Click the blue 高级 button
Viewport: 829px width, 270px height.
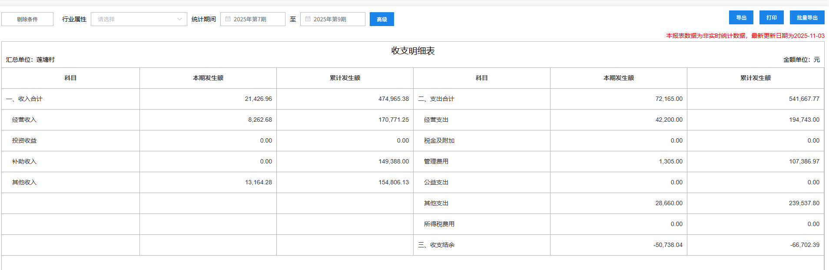(x=381, y=19)
